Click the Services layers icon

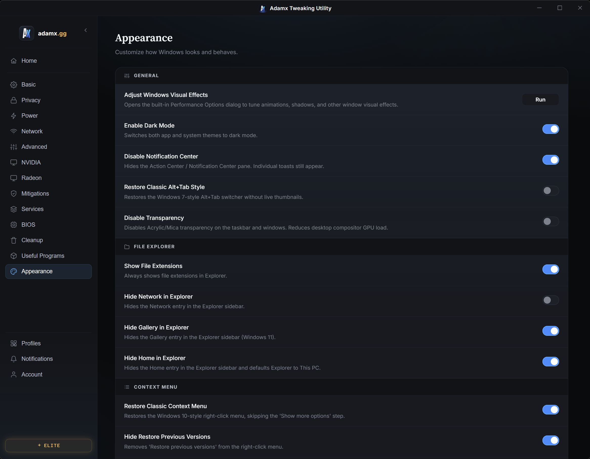pyautogui.click(x=13, y=209)
